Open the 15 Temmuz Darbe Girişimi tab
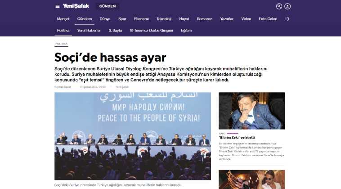The width and height of the screenshot is (341, 189). click(x=151, y=31)
